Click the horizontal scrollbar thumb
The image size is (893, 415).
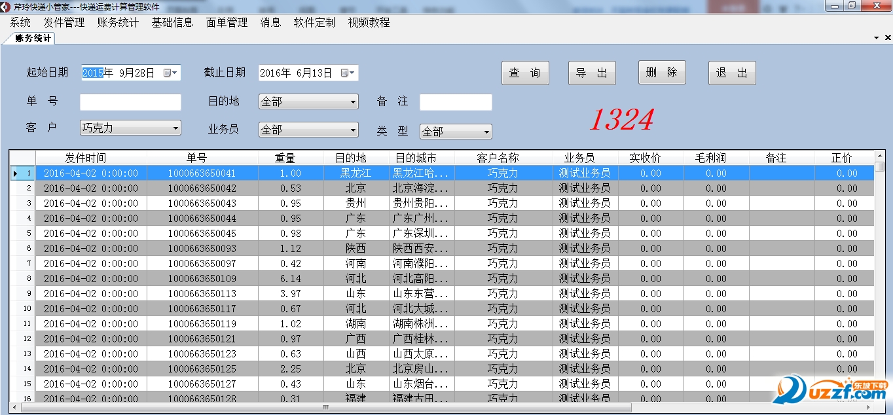326,408
